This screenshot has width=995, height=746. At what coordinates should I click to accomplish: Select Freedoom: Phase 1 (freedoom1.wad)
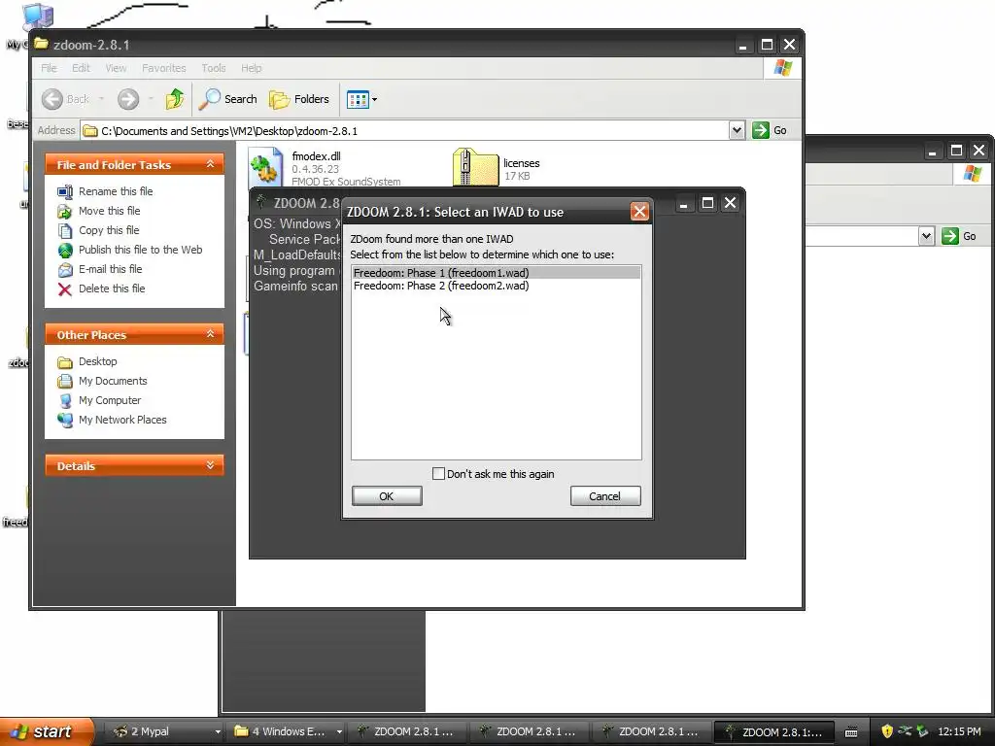[496, 273]
